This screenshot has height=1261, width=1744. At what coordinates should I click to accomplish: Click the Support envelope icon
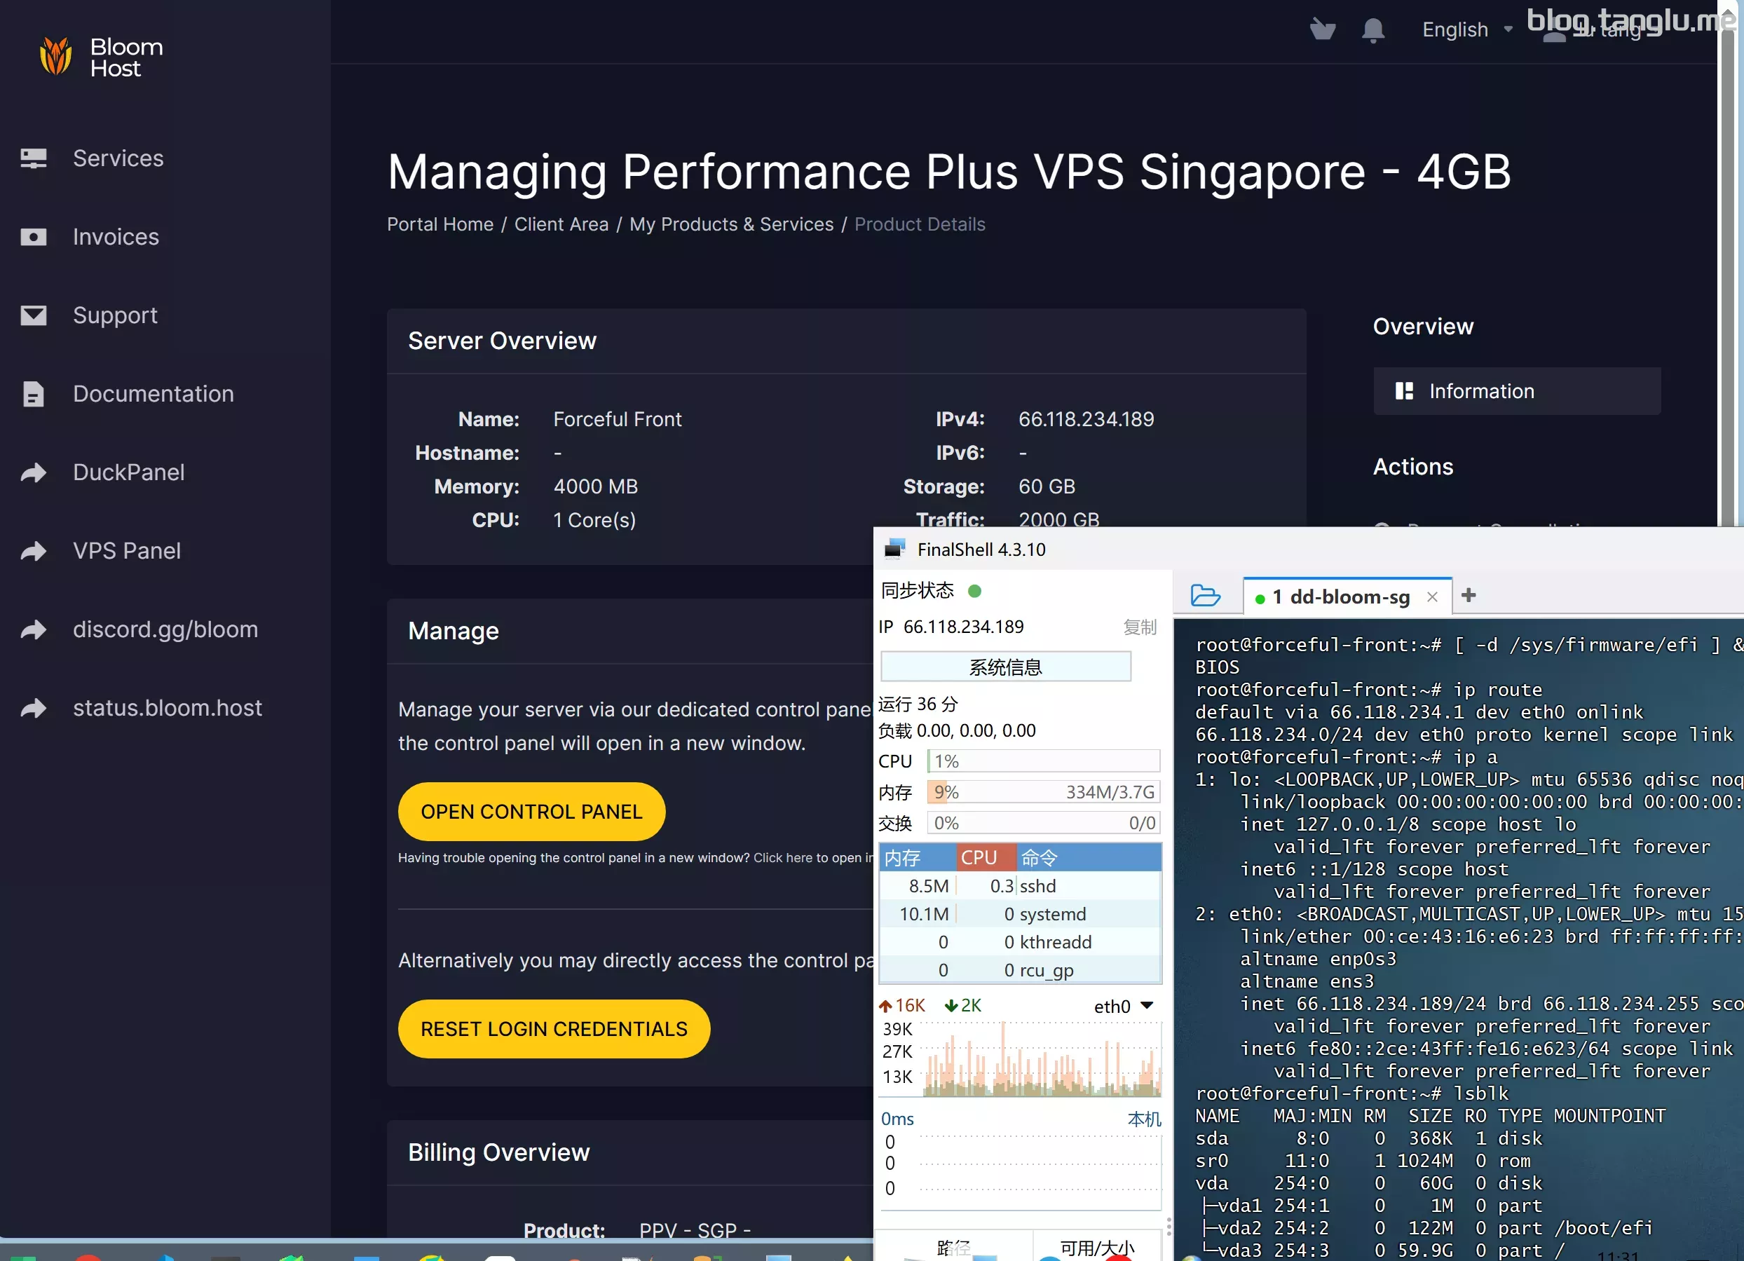(x=33, y=315)
